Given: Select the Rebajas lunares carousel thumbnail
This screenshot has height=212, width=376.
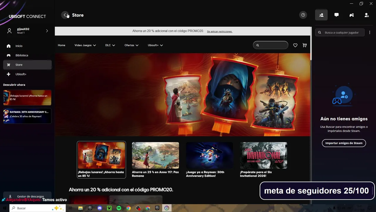Looking at the screenshot, I should click(101, 160).
